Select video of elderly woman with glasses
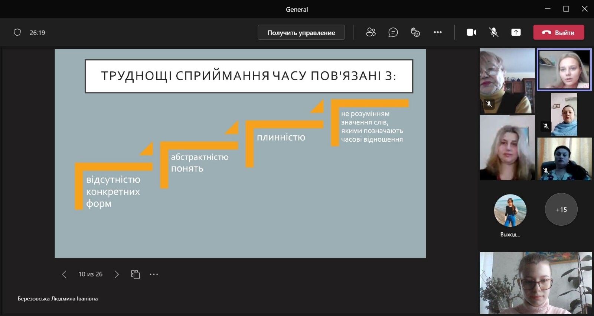This screenshot has height=316, width=594. (x=507, y=81)
